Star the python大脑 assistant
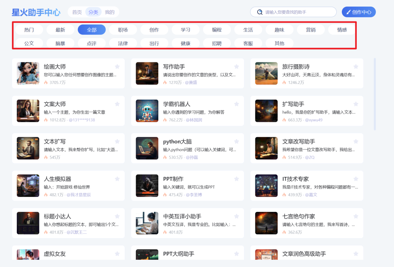Image resolution: width=394 pixels, height=267 pixels. (236, 142)
